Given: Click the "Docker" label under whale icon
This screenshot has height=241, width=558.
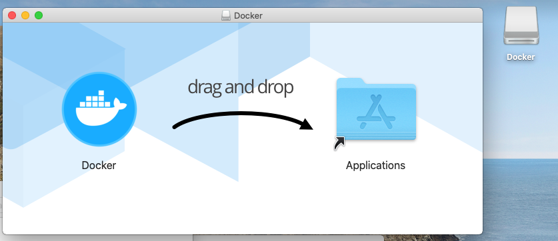Looking at the screenshot, I should (x=99, y=165).
